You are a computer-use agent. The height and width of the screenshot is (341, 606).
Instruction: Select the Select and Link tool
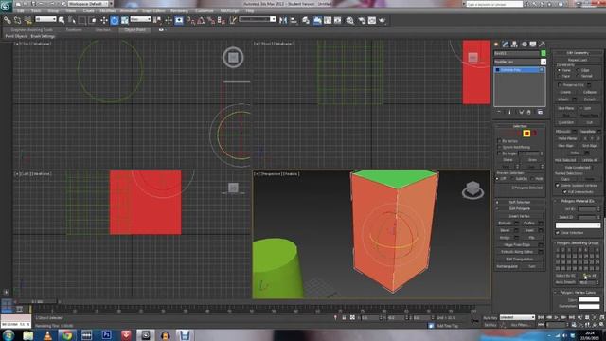[x=8, y=20]
